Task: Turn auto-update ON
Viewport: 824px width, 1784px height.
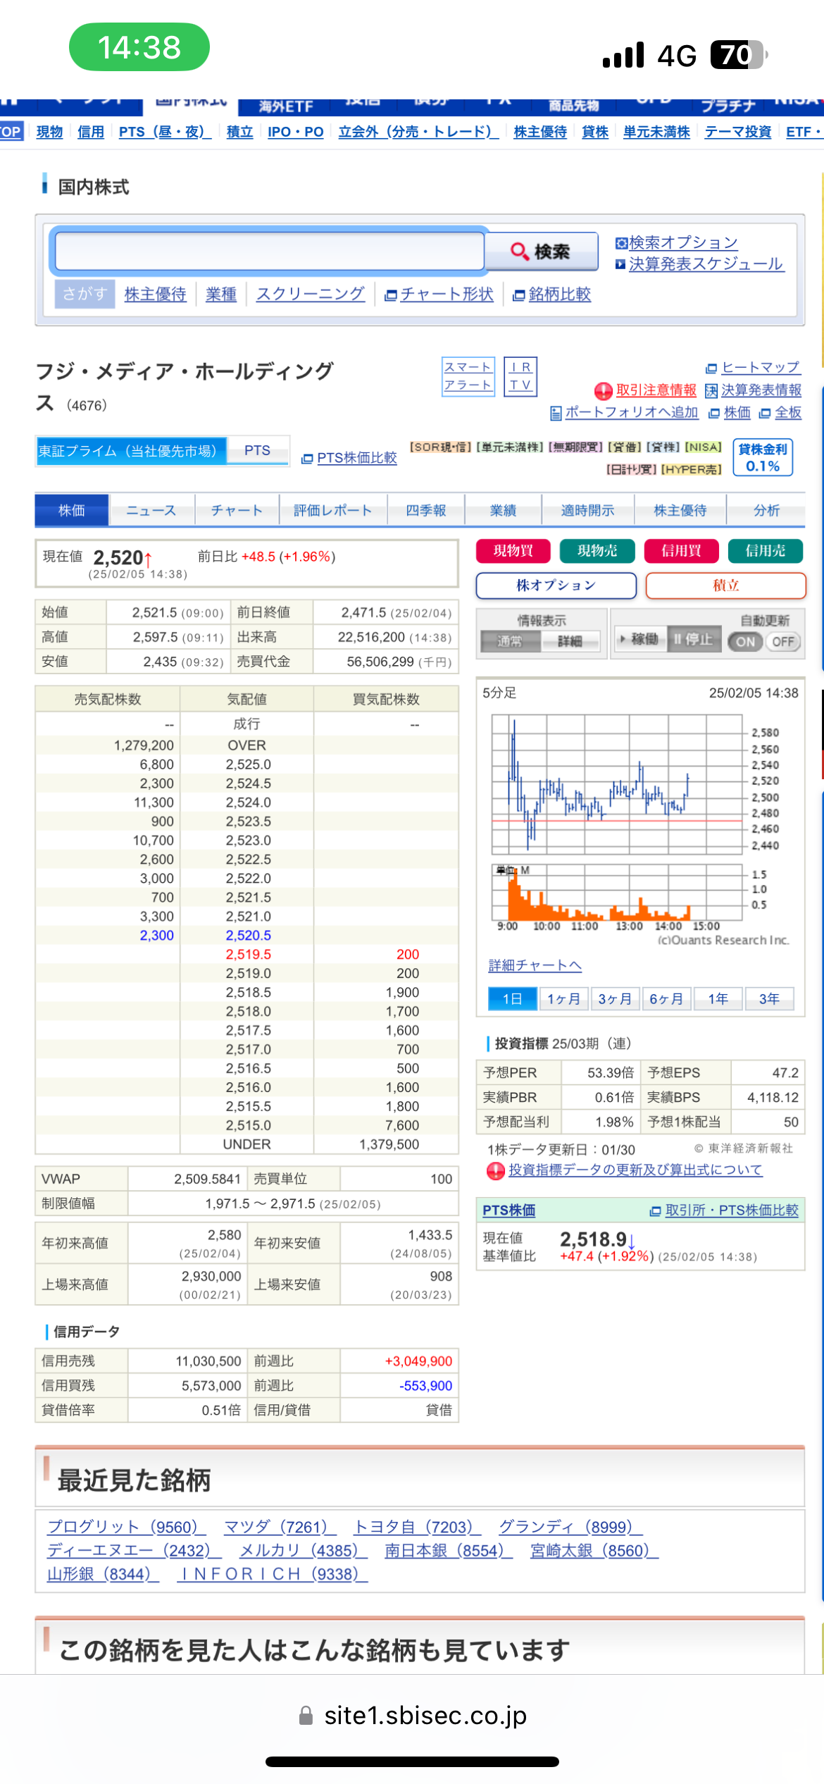Action: click(x=745, y=642)
